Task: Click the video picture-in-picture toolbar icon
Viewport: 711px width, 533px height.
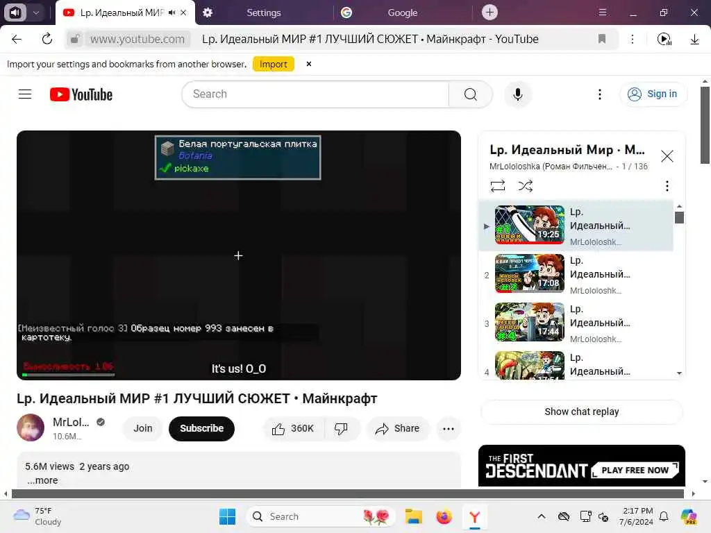Action: [x=664, y=39]
